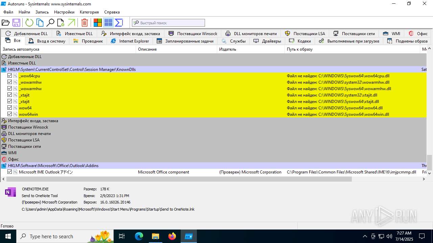Open the Файл menu

[8, 12]
